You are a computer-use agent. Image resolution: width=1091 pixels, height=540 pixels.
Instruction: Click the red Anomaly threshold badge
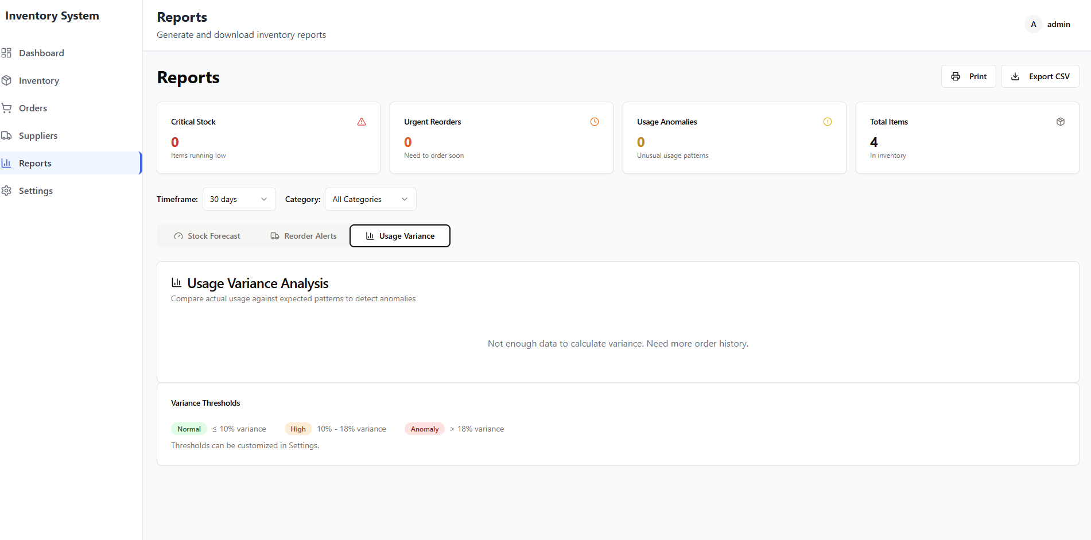[x=425, y=429]
